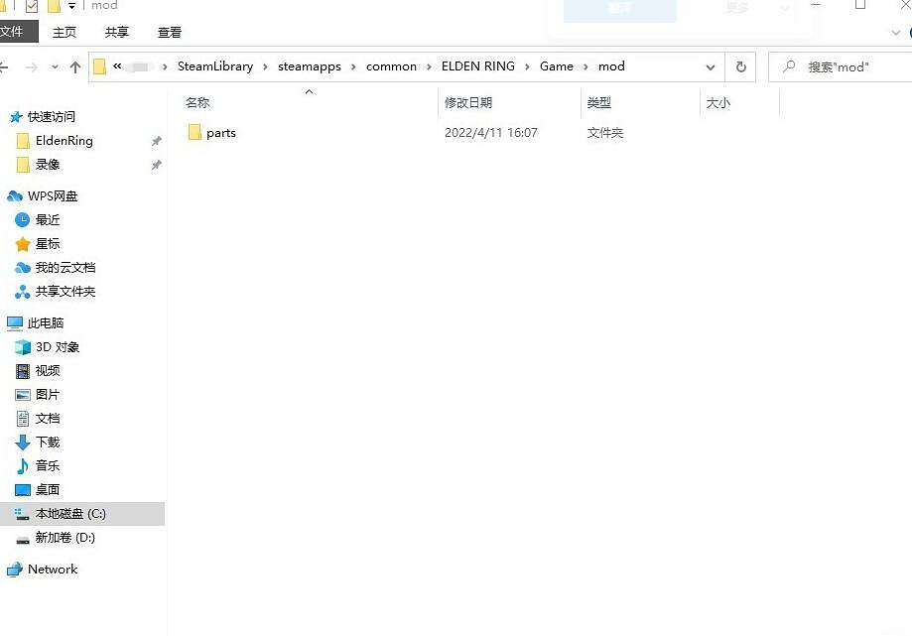912x636 pixels.
Task: Select Network at the bottom of sidebar
Action: point(52,569)
